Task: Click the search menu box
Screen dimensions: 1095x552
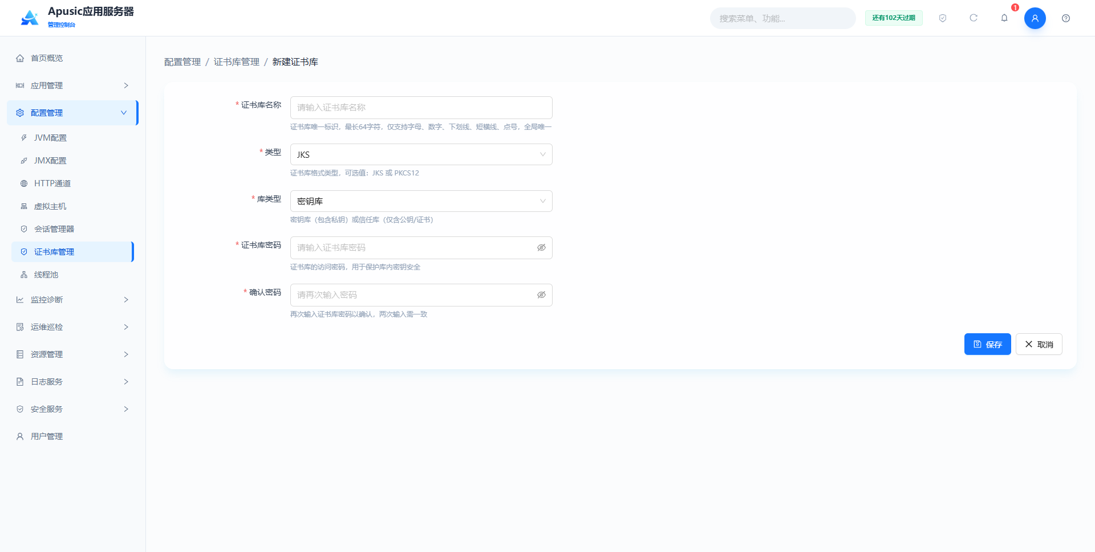Action: [782, 18]
